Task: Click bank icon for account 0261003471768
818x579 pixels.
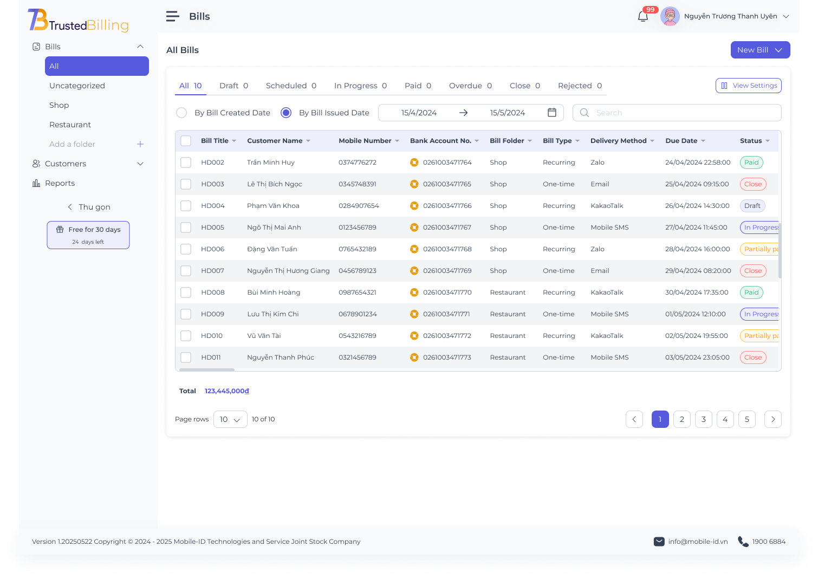Action: point(414,249)
